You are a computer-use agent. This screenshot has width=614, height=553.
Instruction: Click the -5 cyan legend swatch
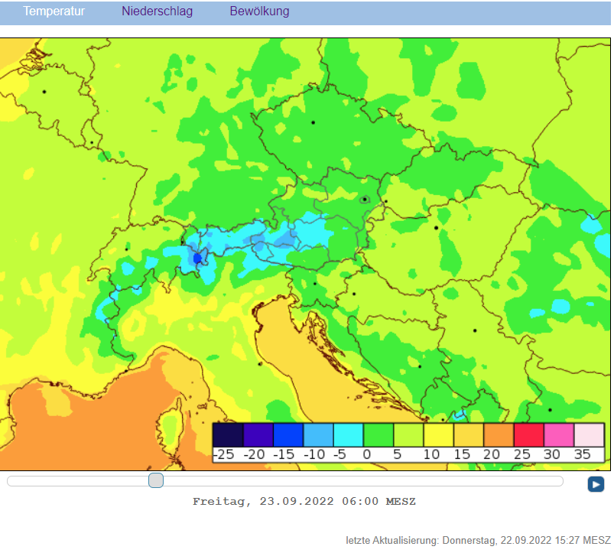coord(349,434)
